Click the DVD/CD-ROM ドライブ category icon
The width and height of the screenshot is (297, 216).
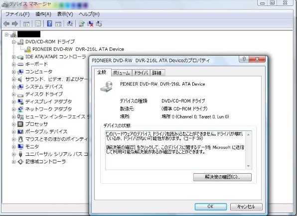tap(20, 42)
